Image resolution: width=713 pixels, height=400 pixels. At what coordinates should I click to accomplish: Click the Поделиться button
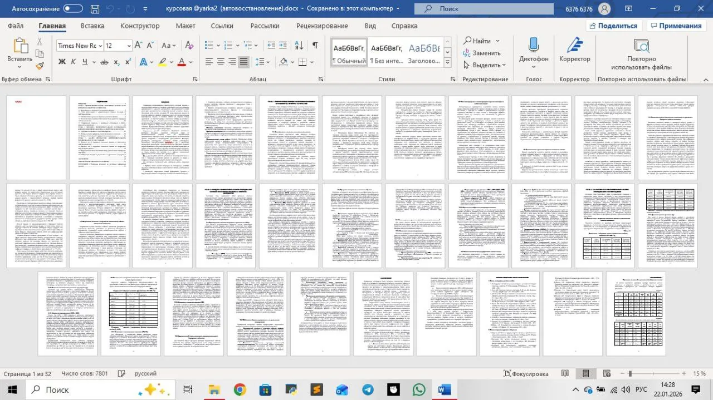tap(613, 26)
